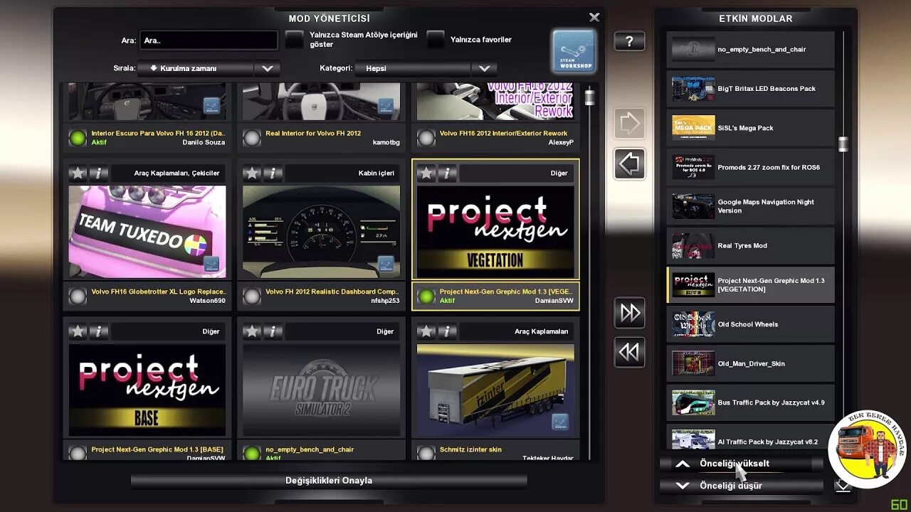Select 'Old School Wheels' in active mods

tap(751, 324)
